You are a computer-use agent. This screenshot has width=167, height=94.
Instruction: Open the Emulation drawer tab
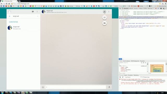point(130,75)
